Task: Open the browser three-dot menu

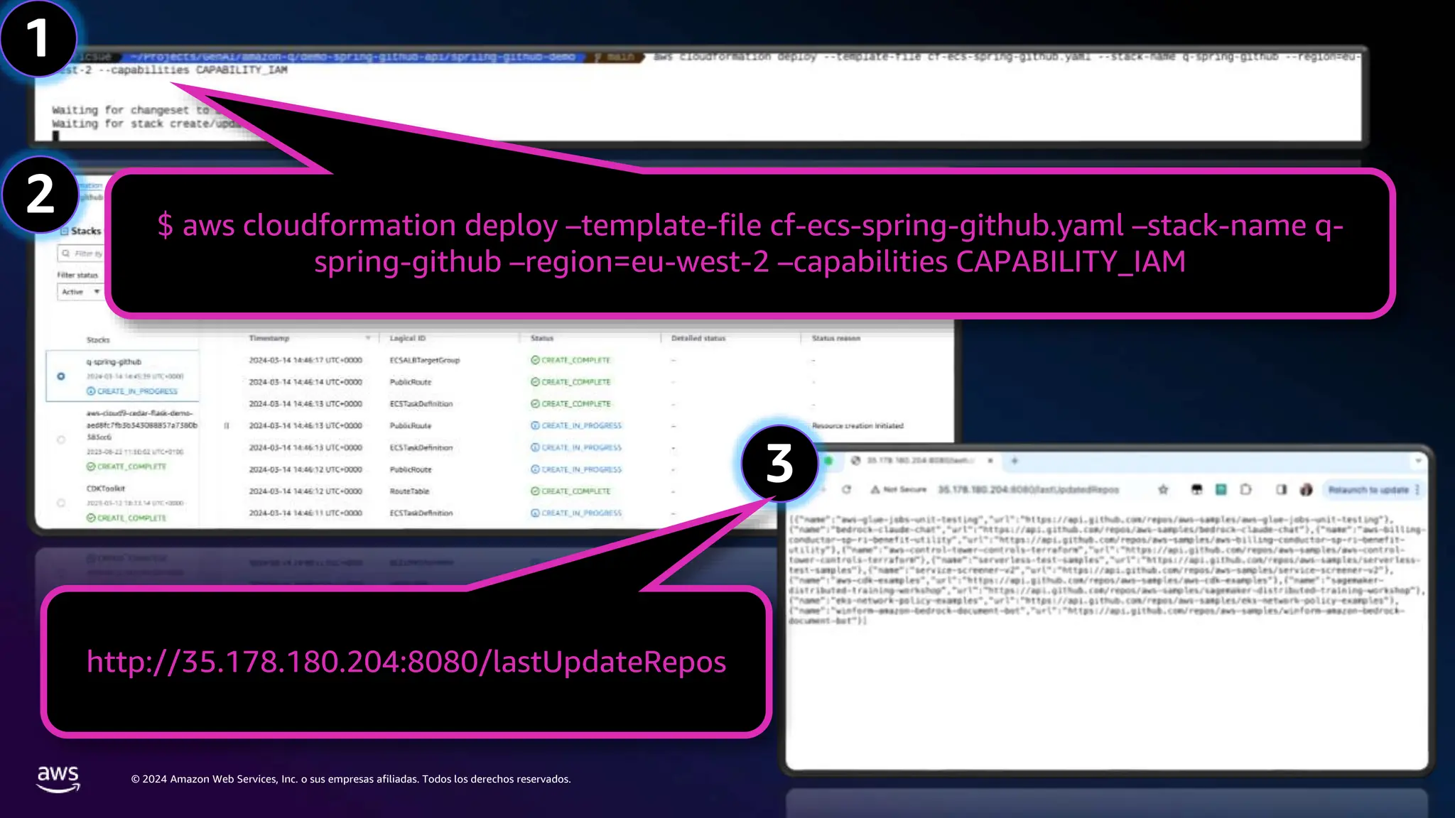Action: (1417, 489)
